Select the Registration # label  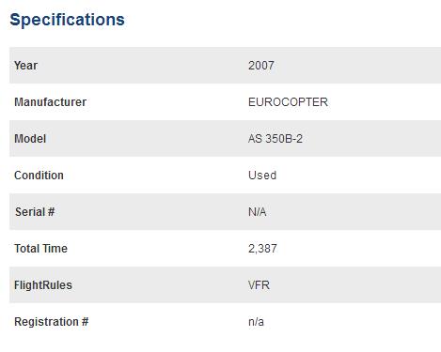(52, 322)
